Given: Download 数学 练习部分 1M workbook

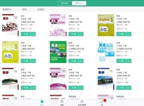Looking at the screenshot, I should [x=74, y=88].
